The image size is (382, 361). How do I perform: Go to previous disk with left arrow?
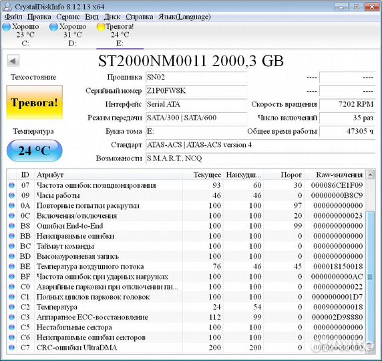(13, 61)
